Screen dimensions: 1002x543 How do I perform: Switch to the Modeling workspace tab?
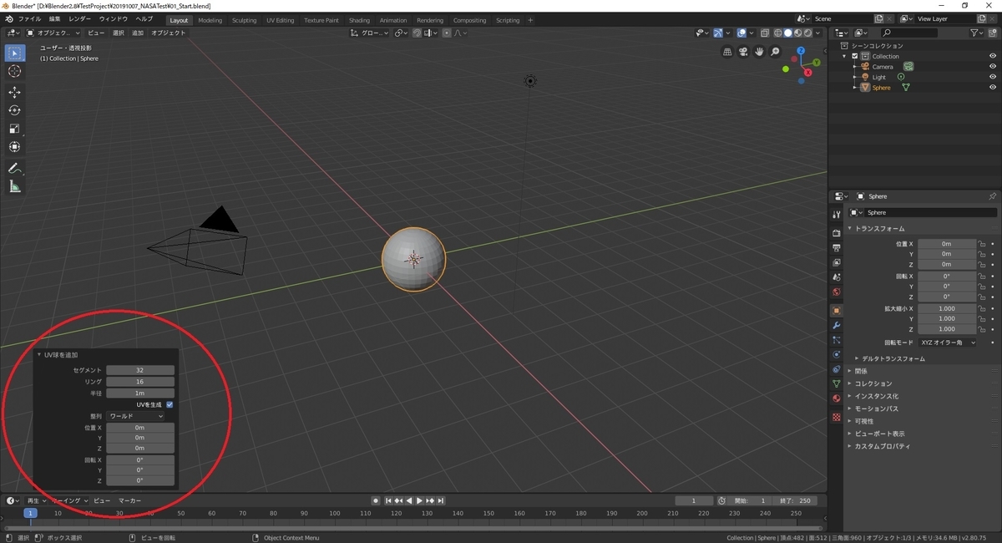[x=210, y=20]
